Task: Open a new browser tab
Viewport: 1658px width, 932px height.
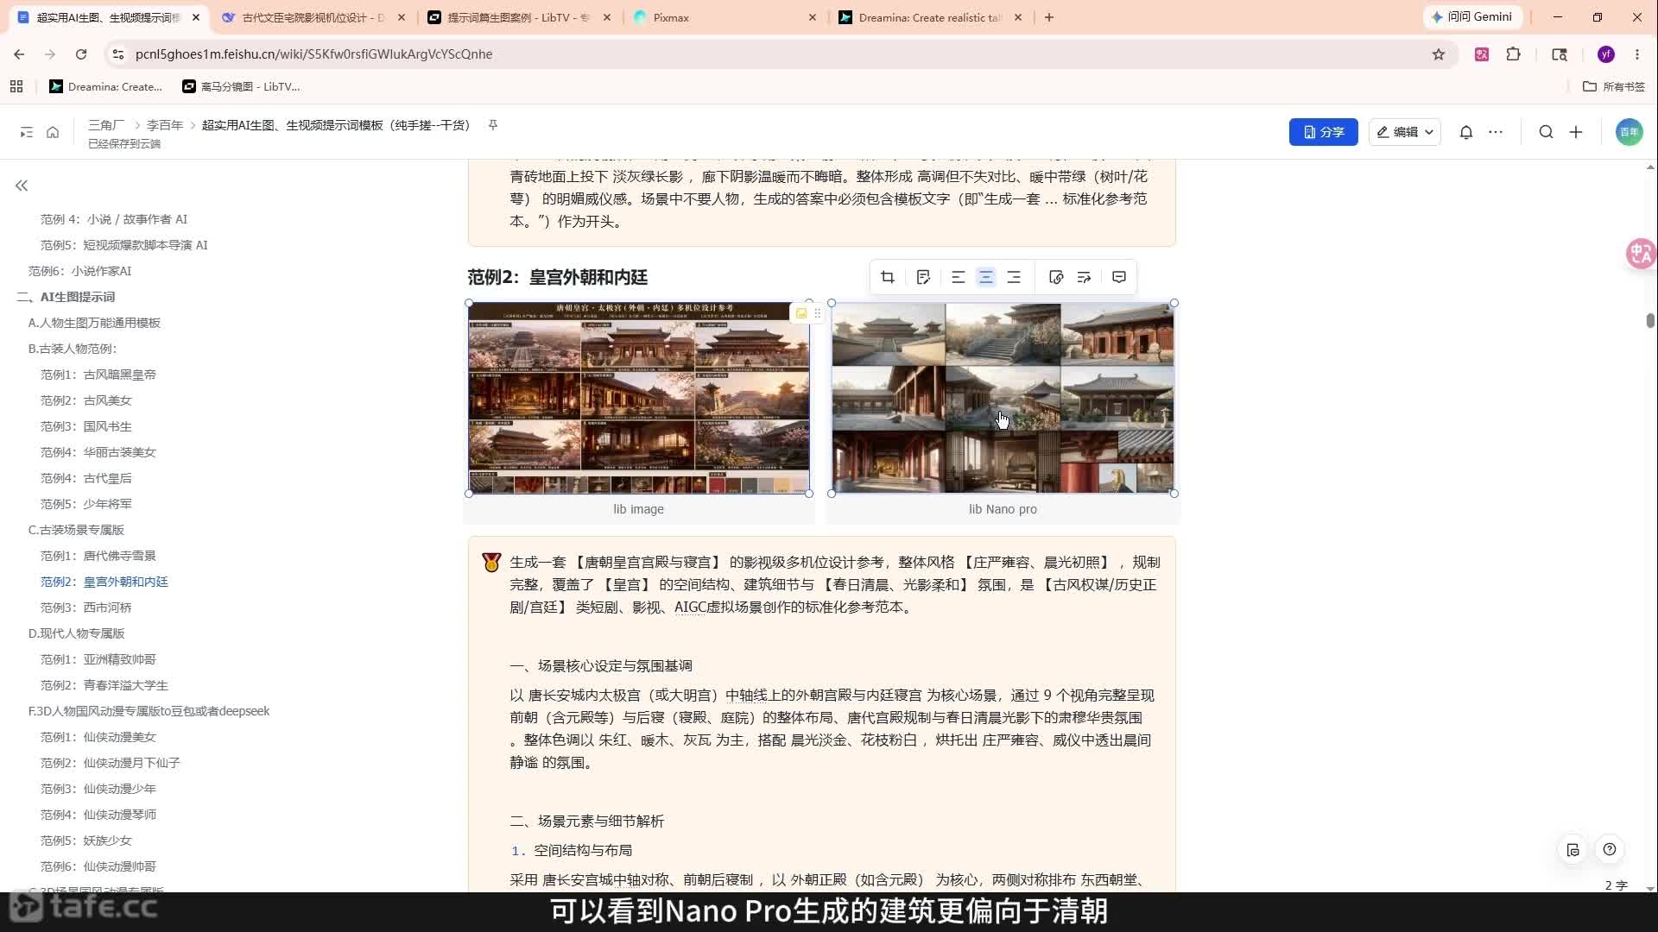Action: pos(1049,17)
